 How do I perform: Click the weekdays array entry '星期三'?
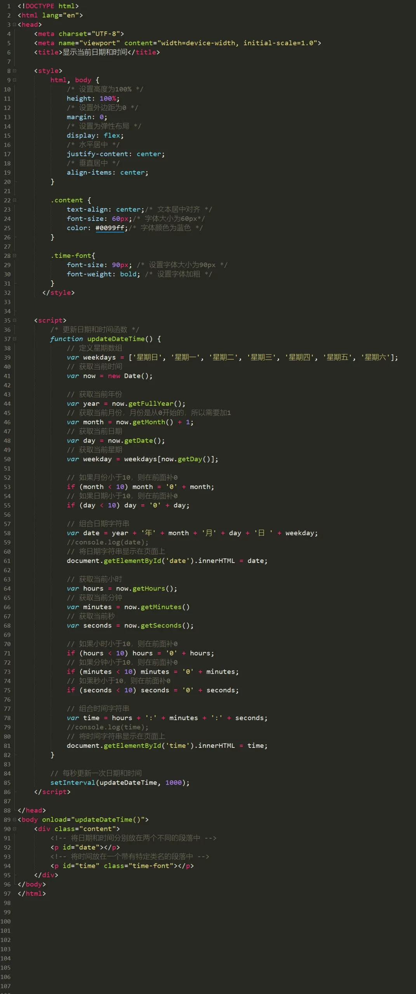coord(262,357)
